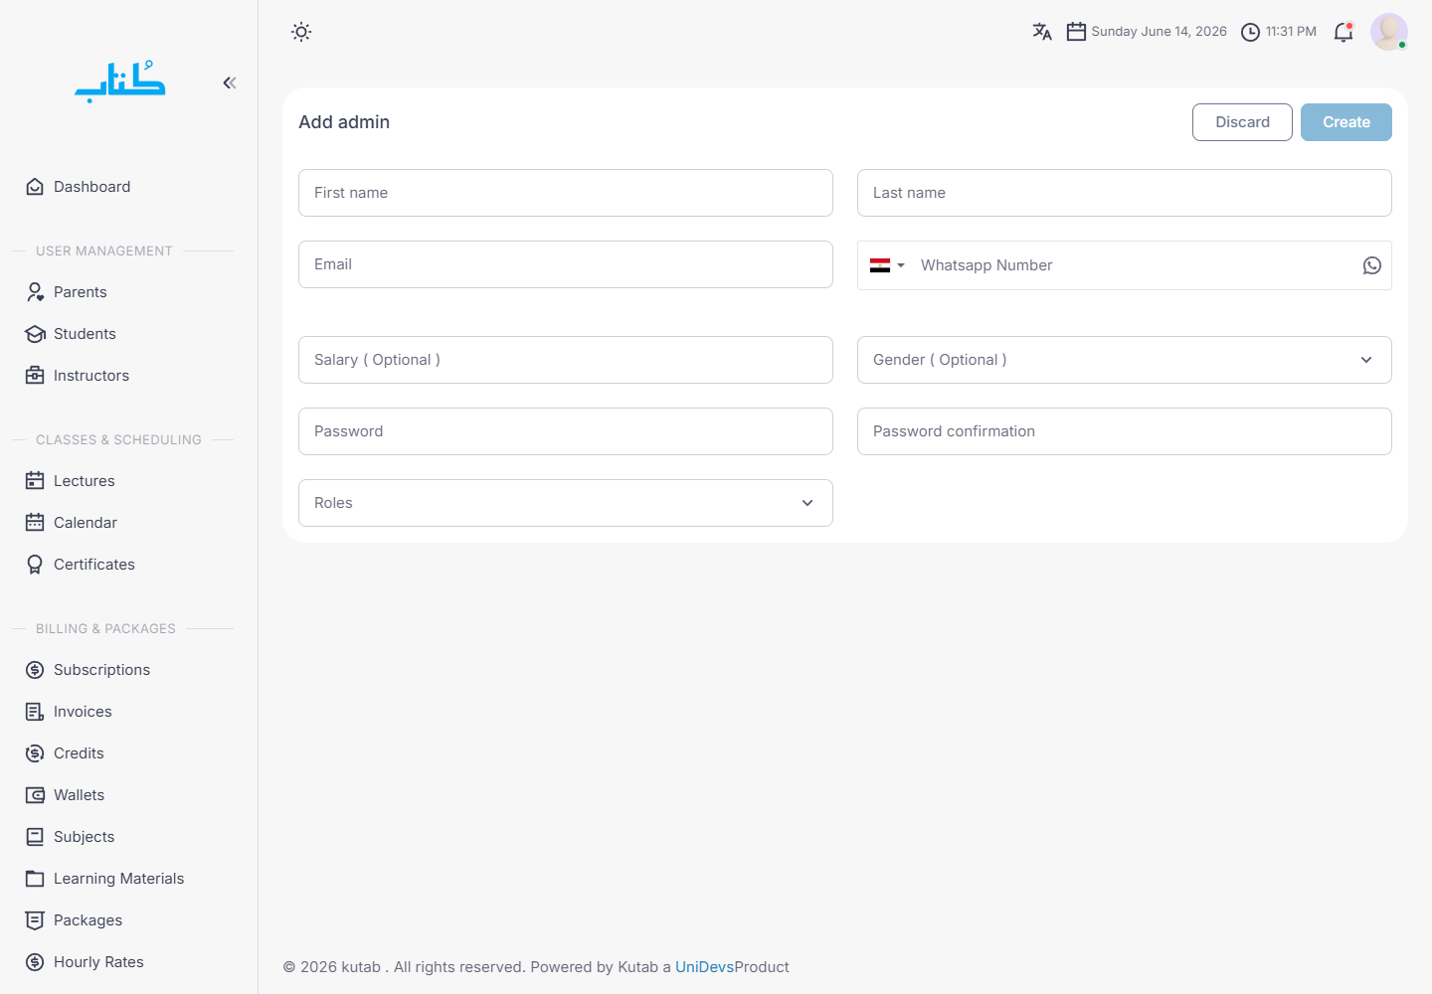
Task: Click the Packages icon
Action: pyautogui.click(x=35, y=920)
